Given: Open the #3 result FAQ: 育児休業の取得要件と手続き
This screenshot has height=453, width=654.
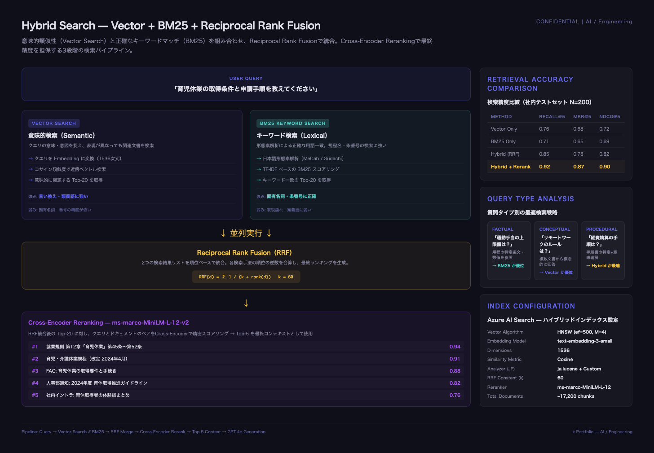Looking at the screenshot, I should point(81,371).
